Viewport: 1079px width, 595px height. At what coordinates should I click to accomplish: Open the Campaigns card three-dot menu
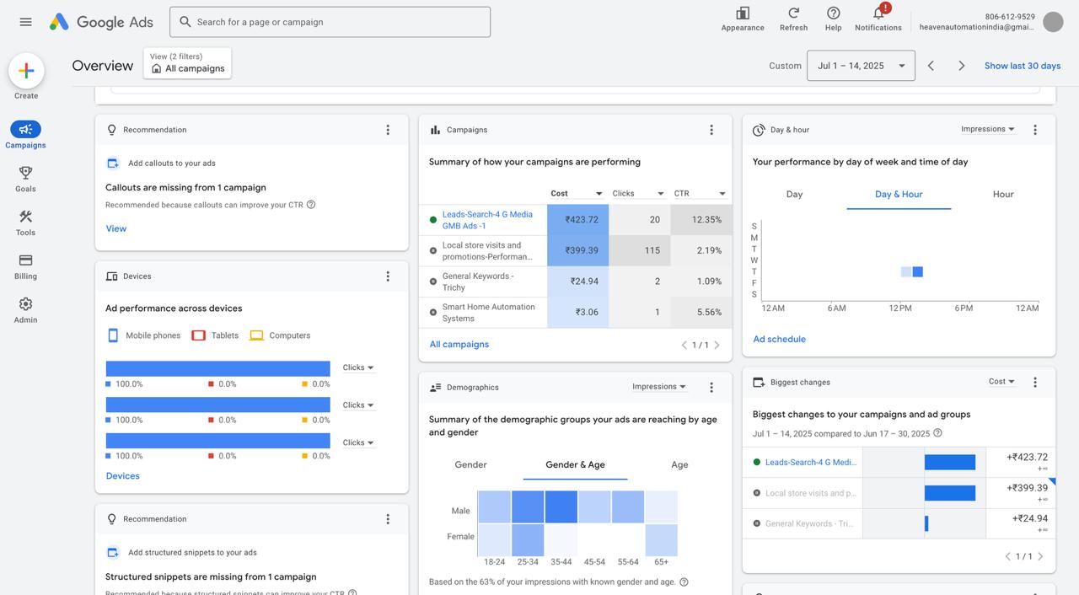[x=711, y=130]
